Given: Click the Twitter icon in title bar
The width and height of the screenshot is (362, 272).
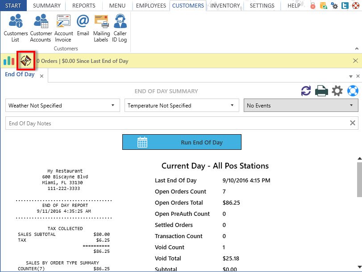Looking at the screenshot, I should [345, 6].
